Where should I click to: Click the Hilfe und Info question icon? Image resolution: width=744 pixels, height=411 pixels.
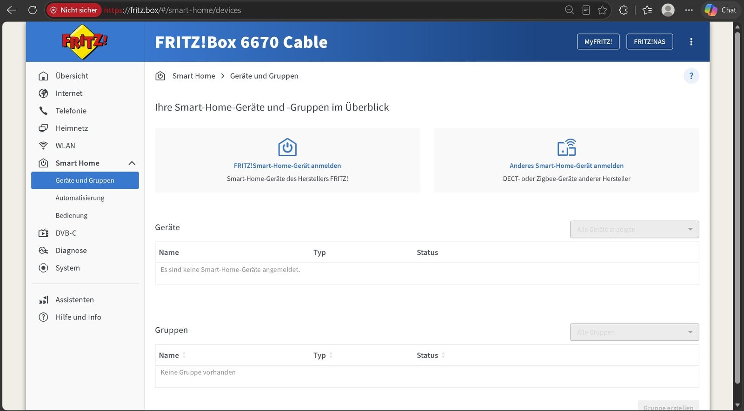pos(43,317)
